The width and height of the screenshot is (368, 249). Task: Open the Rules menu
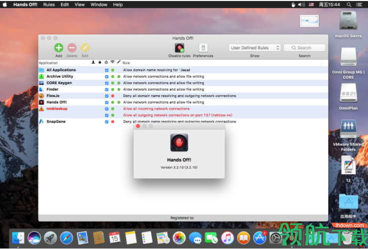click(49, 4)
